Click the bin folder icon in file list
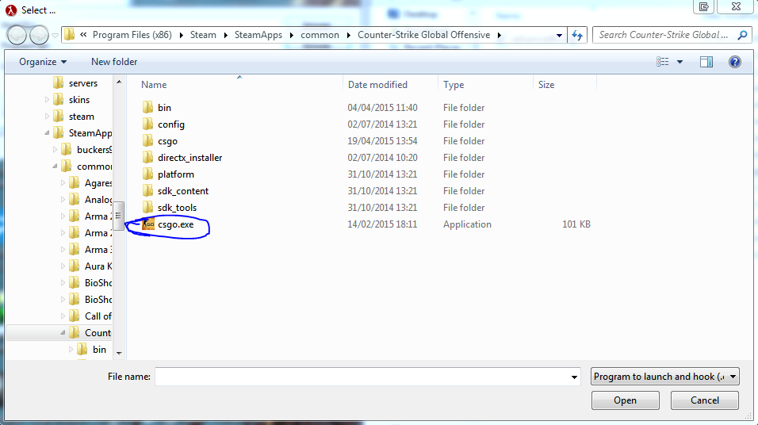The image size is (758, 425). click(x=148, y=107)
